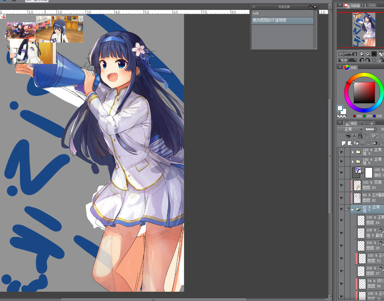The width and height of the screenshot is (384, 301).
Task: Toggle visibility of 图层 63
Action: click(x=341, y=185)
